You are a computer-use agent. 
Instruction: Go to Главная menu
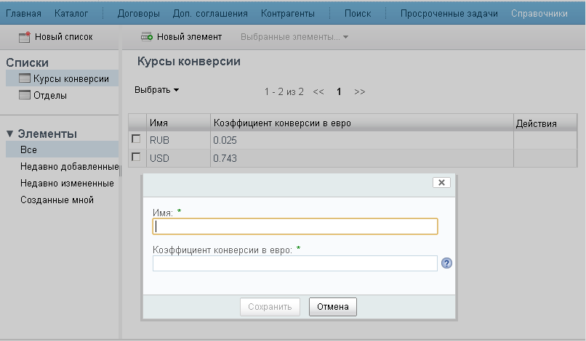pyautogui.click(x=23, y=14)
